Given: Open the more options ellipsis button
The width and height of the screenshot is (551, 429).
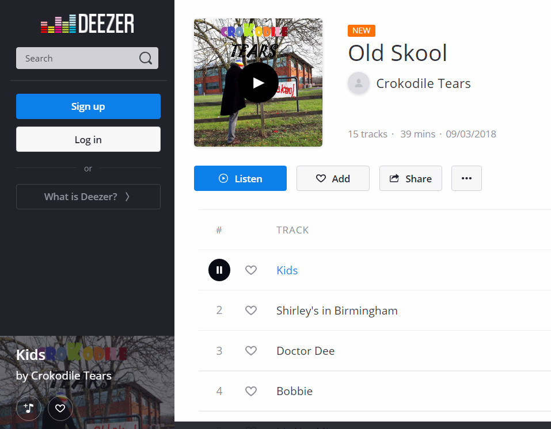Looking at the screenshot, I should (466, 178).
